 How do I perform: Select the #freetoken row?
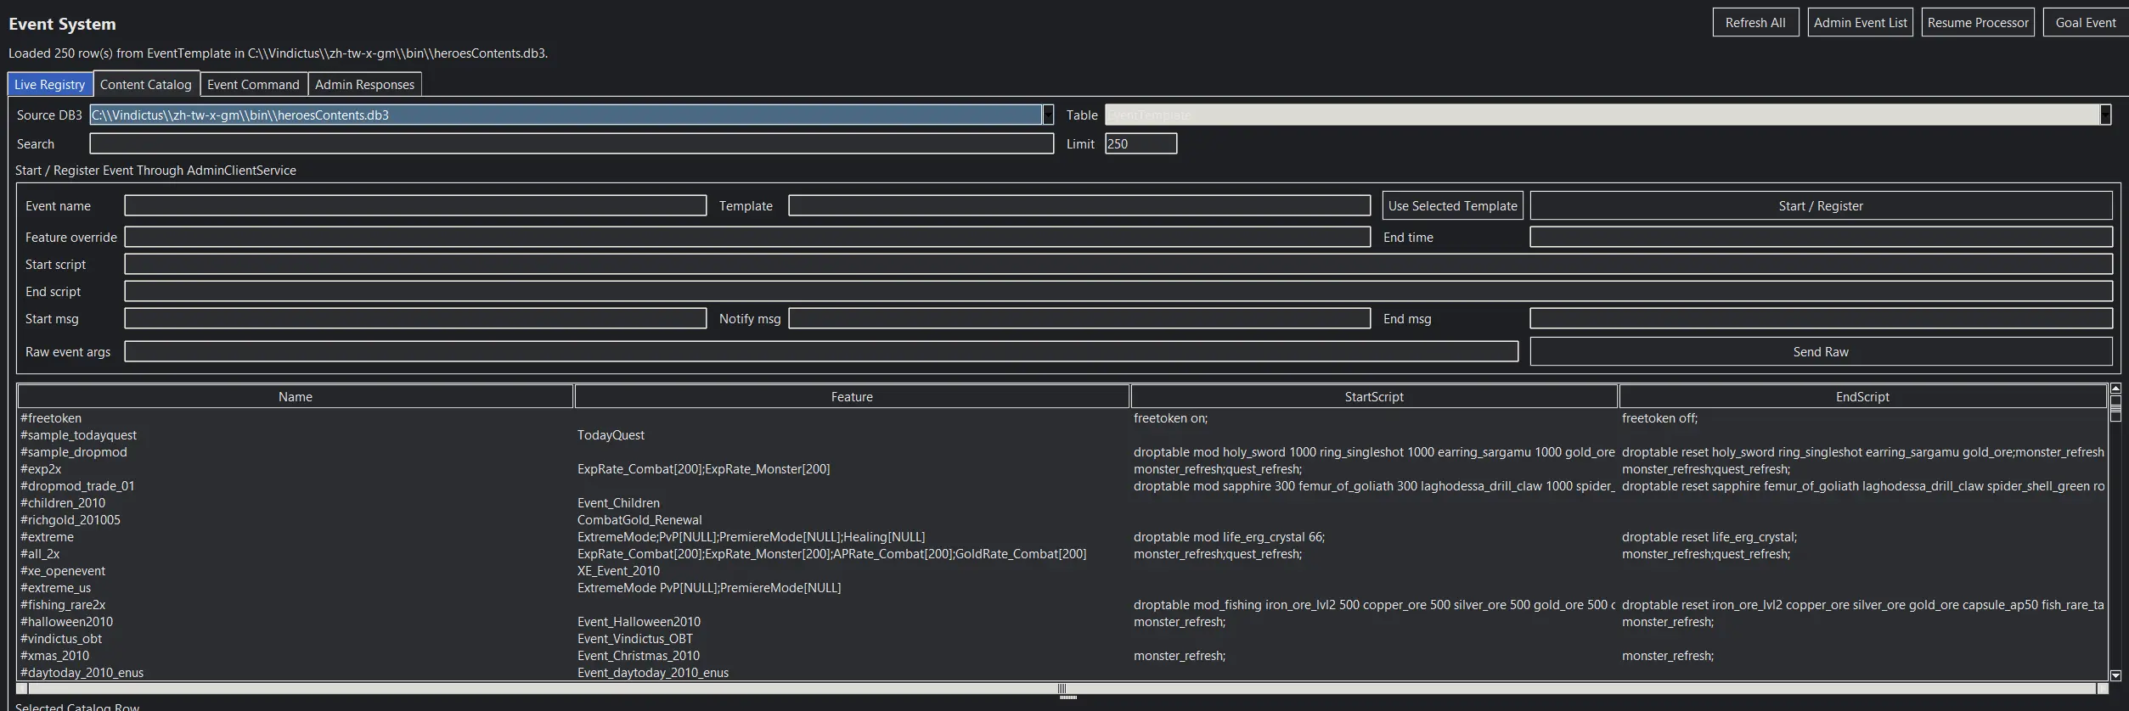point(1062,418)
